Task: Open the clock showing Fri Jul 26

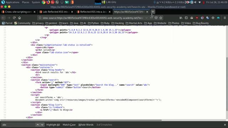Action: point(217,2)
